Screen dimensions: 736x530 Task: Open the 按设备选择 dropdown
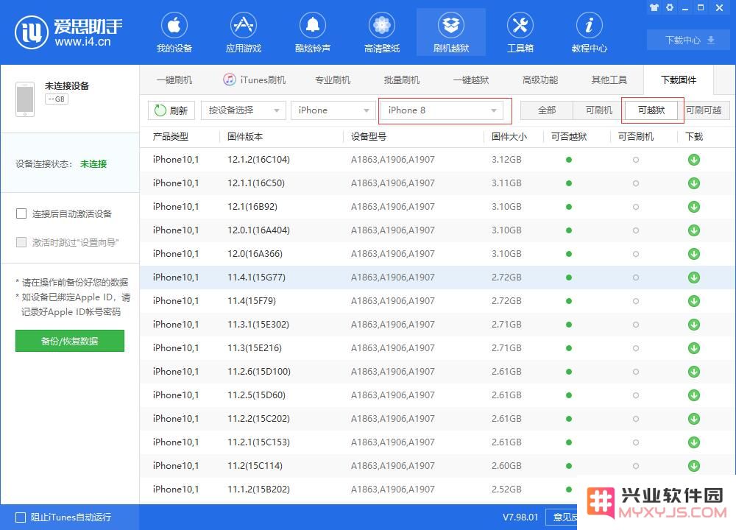[243, 110]
